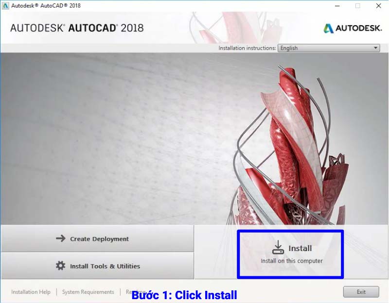Viewport: 389px width, 303px height.
Task: Choose Install Tools & Utilities
Action: click(x=97, y=266)
